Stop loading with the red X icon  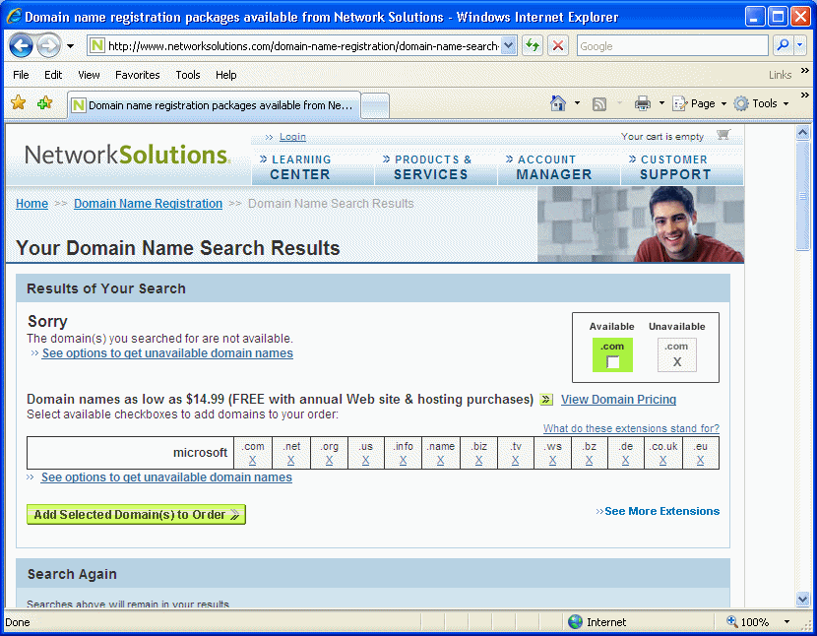click(x=558, y=46)
